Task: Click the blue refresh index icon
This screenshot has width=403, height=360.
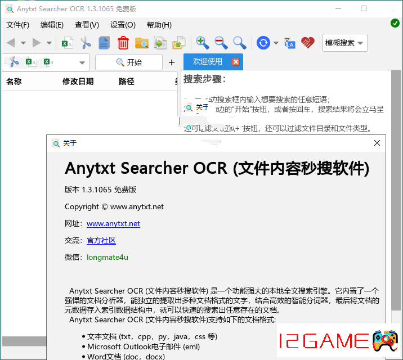Action: click(x=263, y=43)
